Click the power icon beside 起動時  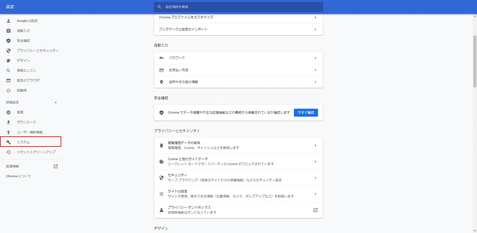(9, 90)
